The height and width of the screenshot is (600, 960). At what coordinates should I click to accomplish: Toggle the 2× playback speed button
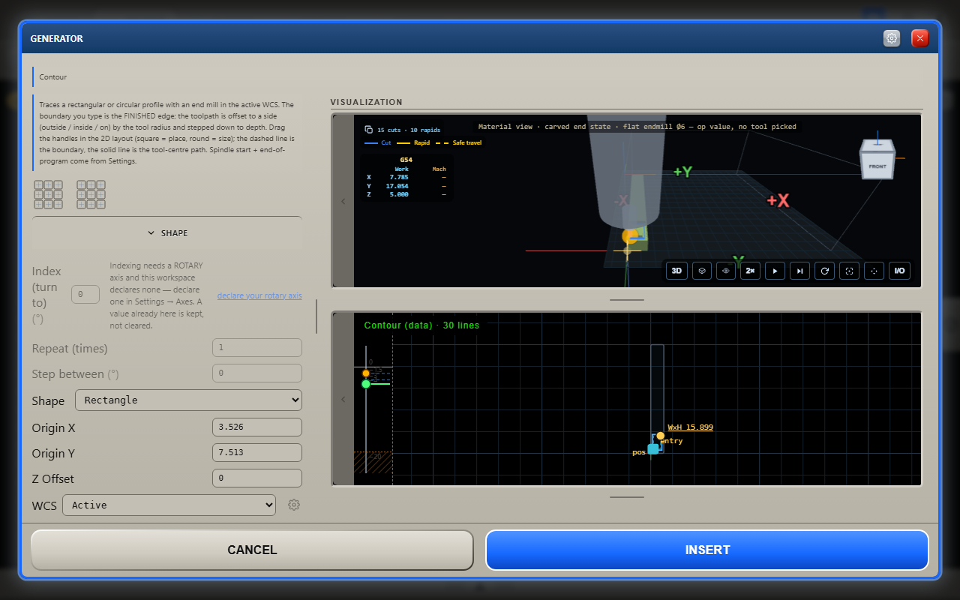pyautogui.click(x=750, y=271)
